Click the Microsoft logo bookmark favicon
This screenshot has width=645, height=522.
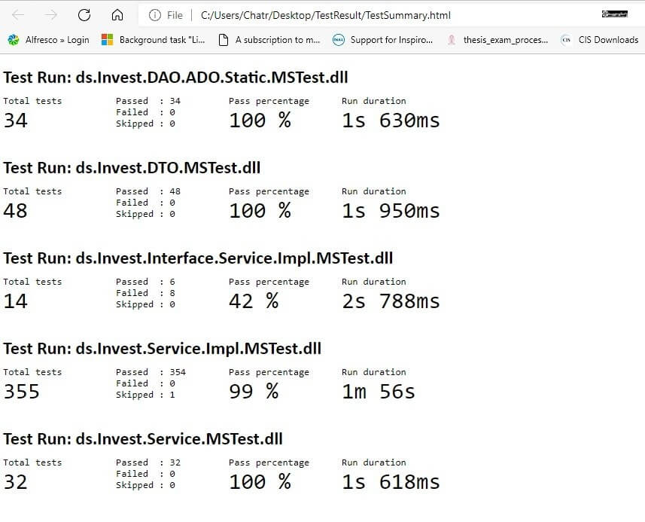pyautogui.click(x=107, y=39)
